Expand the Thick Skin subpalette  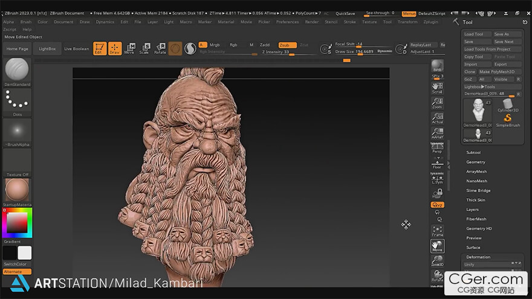[x=475, y=200]
